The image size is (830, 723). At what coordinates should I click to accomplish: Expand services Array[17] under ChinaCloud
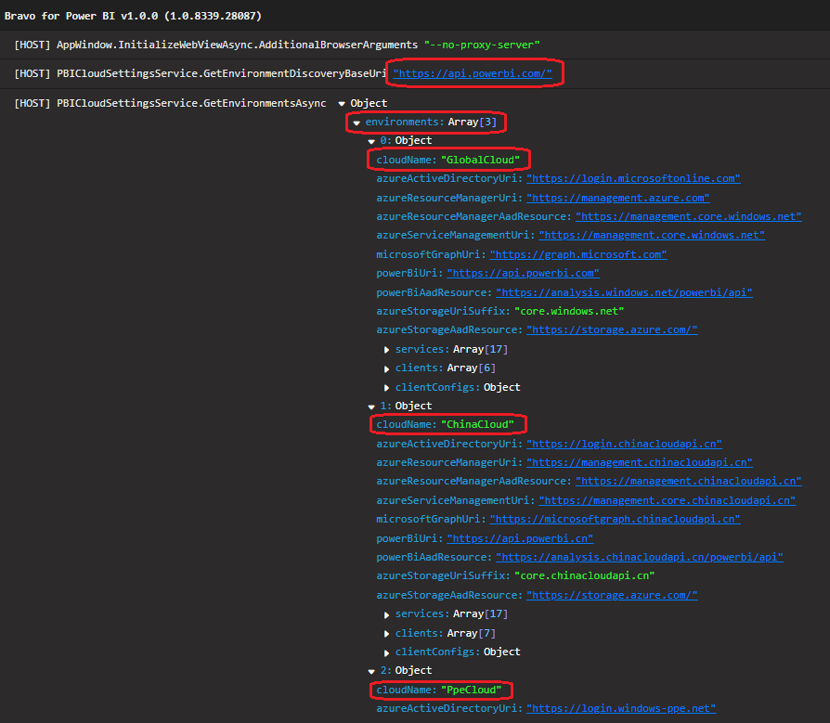tap(386, 613)
